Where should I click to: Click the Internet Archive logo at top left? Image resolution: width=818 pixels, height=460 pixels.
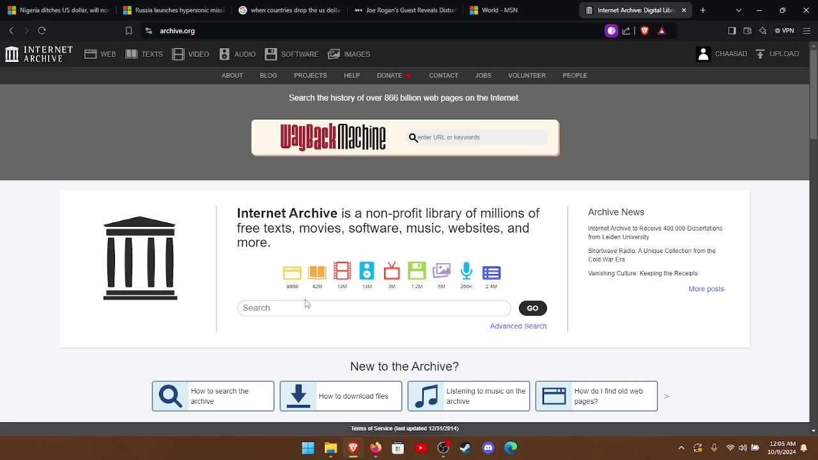[x=38, y=54]
